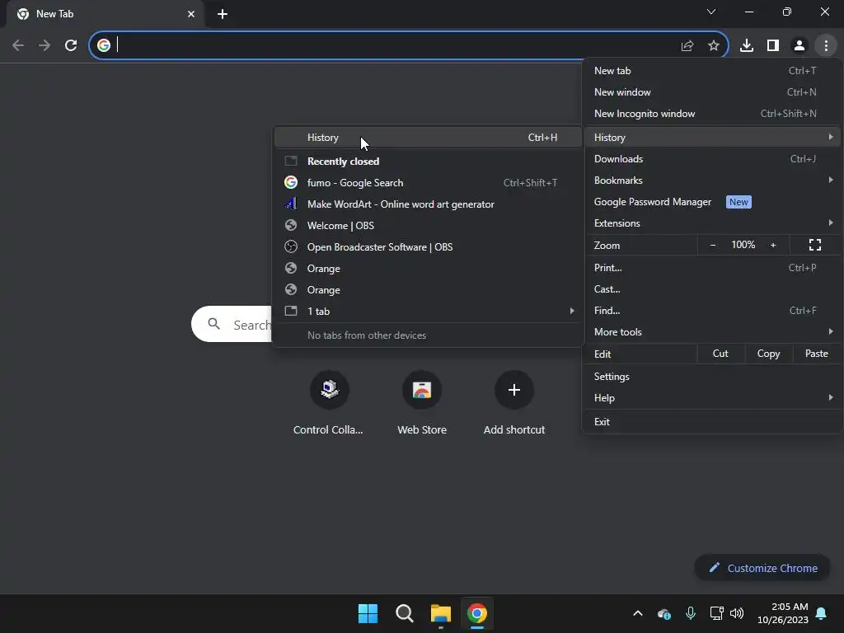This screenshot has width=844, height=633.
Task: Reopen Make WordArt generator tab
Action: click(x=428, y=204)
